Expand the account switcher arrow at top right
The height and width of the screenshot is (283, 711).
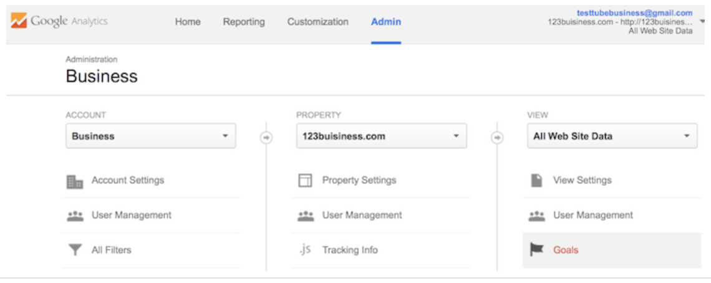coord(703,21)
